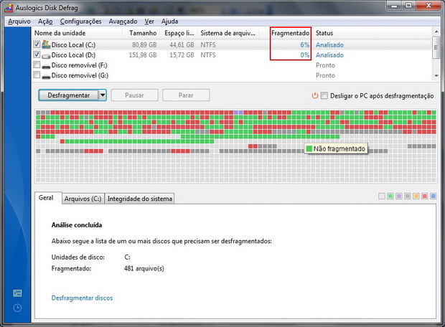This screenshot has width=445, height=327.
Task: Open the Arquivo menu
Action: point(19,22)
